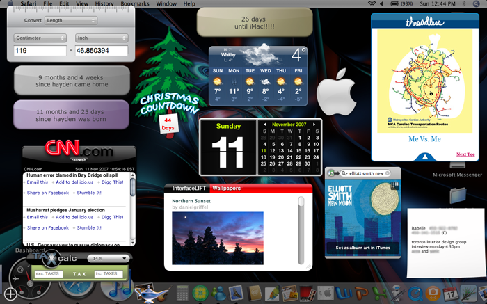The height and width of the screenshot is (304, 487).
Task: Click Share on Facebook under Musharraf story
Action: (48, 227)
